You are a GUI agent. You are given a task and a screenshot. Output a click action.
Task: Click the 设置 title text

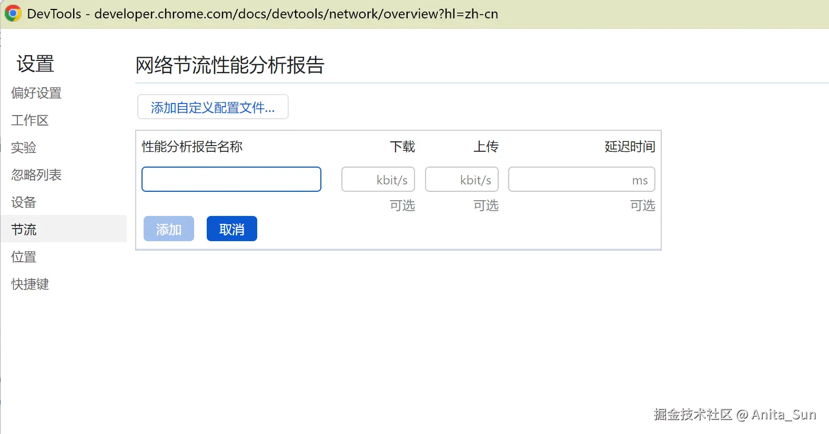click(35, 64)
